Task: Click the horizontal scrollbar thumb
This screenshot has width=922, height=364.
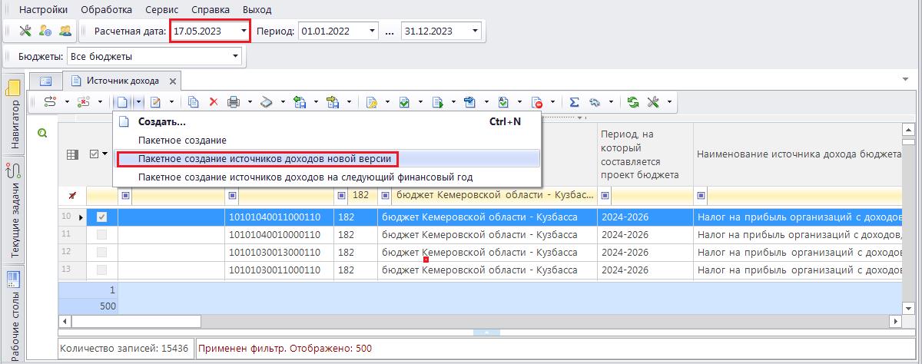Action: (x=136, y=321)
